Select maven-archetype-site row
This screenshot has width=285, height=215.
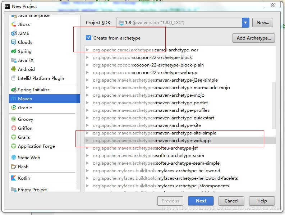click(x=180, y=125)
